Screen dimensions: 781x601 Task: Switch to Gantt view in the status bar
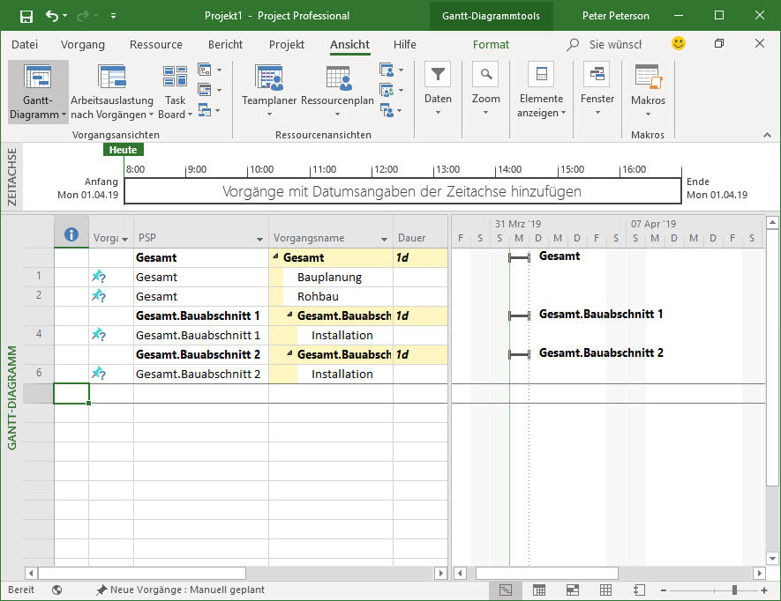pos(506,590)
